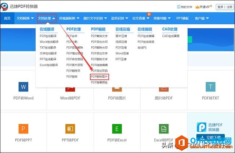Open the Excel转PDF green icon

click(x=164, y=129)
